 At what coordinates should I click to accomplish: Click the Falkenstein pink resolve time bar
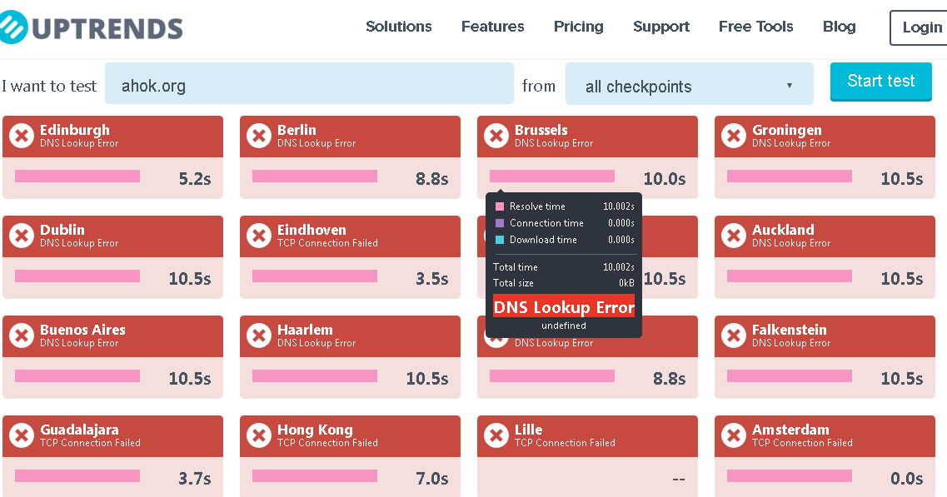click(790, 375)
